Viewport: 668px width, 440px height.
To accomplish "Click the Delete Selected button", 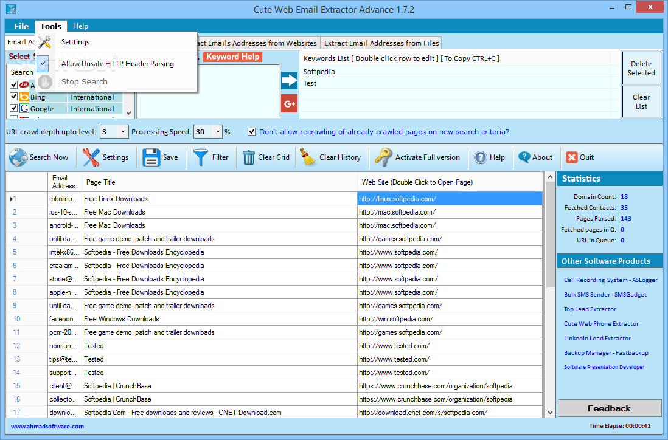I will (641, 68).
